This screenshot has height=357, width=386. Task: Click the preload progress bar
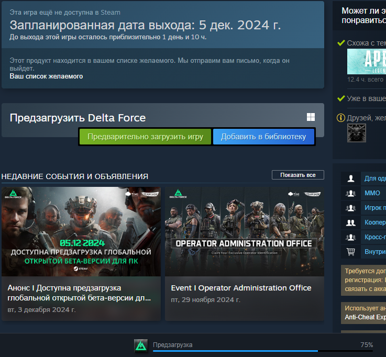click(x=263, y=351)
